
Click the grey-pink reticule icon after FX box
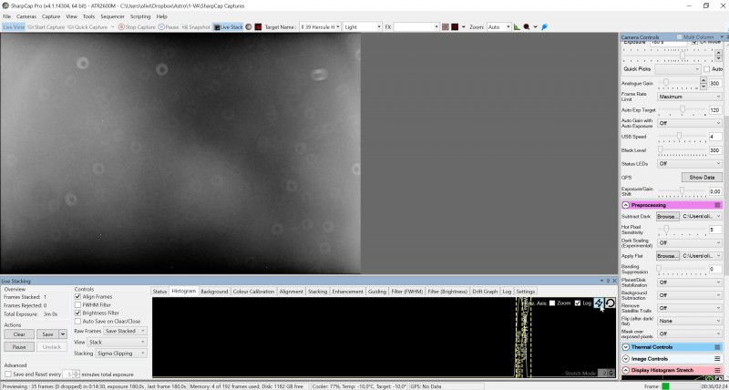446,27
